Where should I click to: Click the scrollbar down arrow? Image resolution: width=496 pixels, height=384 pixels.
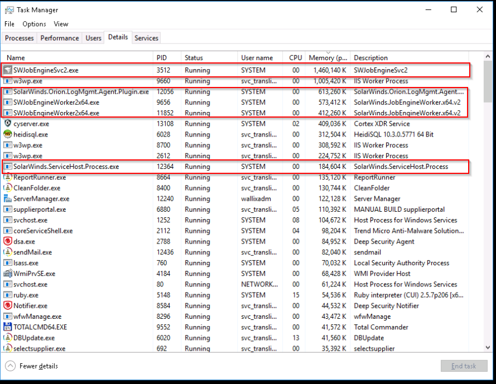(x=488, y=348)
